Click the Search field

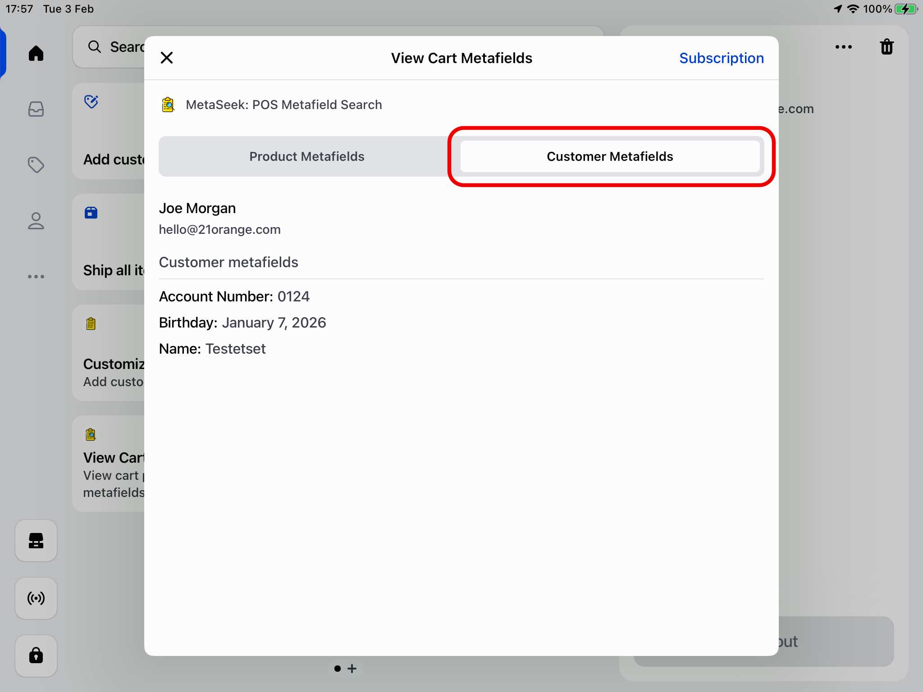[x=117, y=47]
